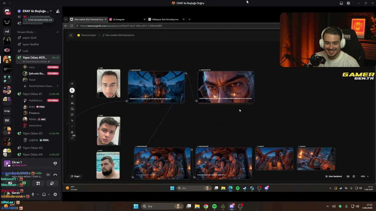The width and height of the screenshot is (376, 211).
Task: Open File Explorer from Windows taskbar
Action: (x=197, y=206)
